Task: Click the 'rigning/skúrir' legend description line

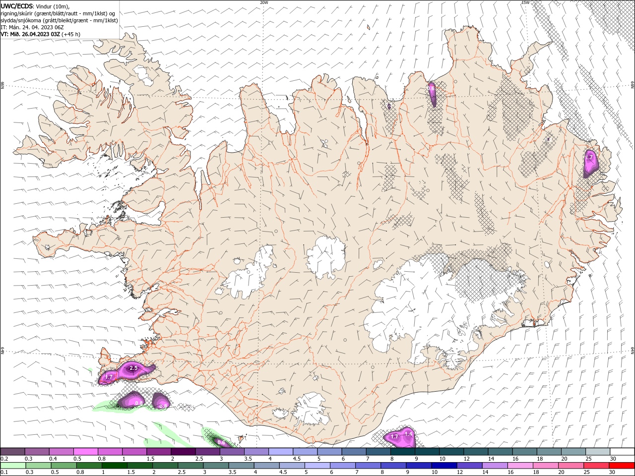Action: tap(58, 13)
